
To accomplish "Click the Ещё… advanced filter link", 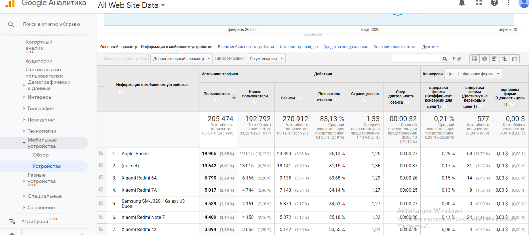I will coord(459,59).
